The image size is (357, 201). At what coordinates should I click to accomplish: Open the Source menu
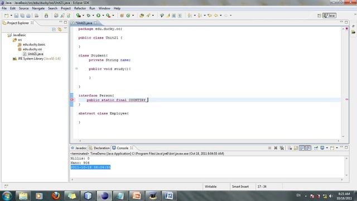pos(23,8)
